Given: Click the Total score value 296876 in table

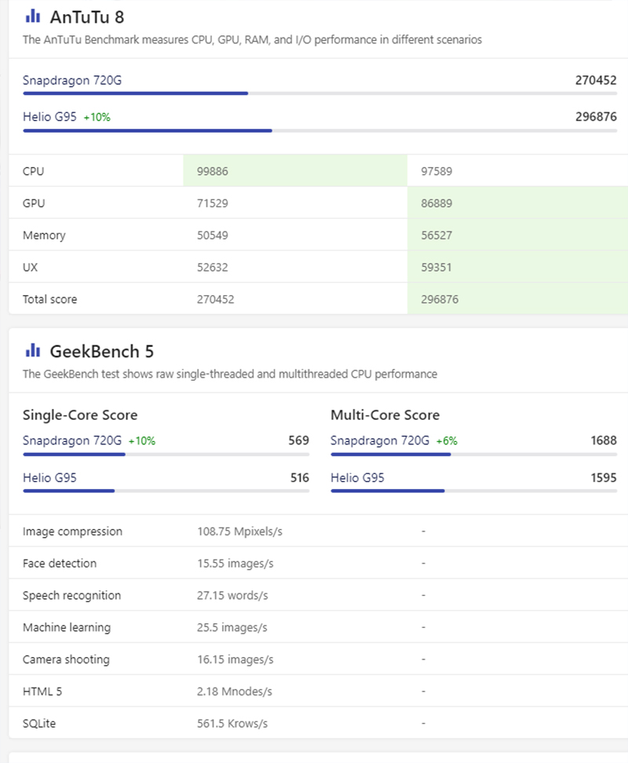Looking at the screenshot, I should point(440,299).
